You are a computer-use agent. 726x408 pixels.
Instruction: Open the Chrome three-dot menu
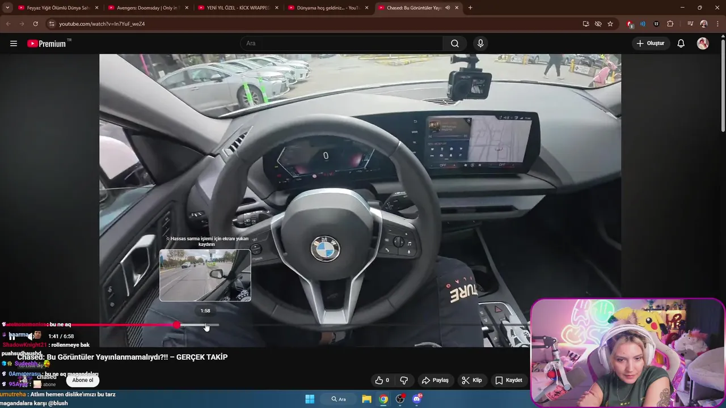tap(718, 24)
